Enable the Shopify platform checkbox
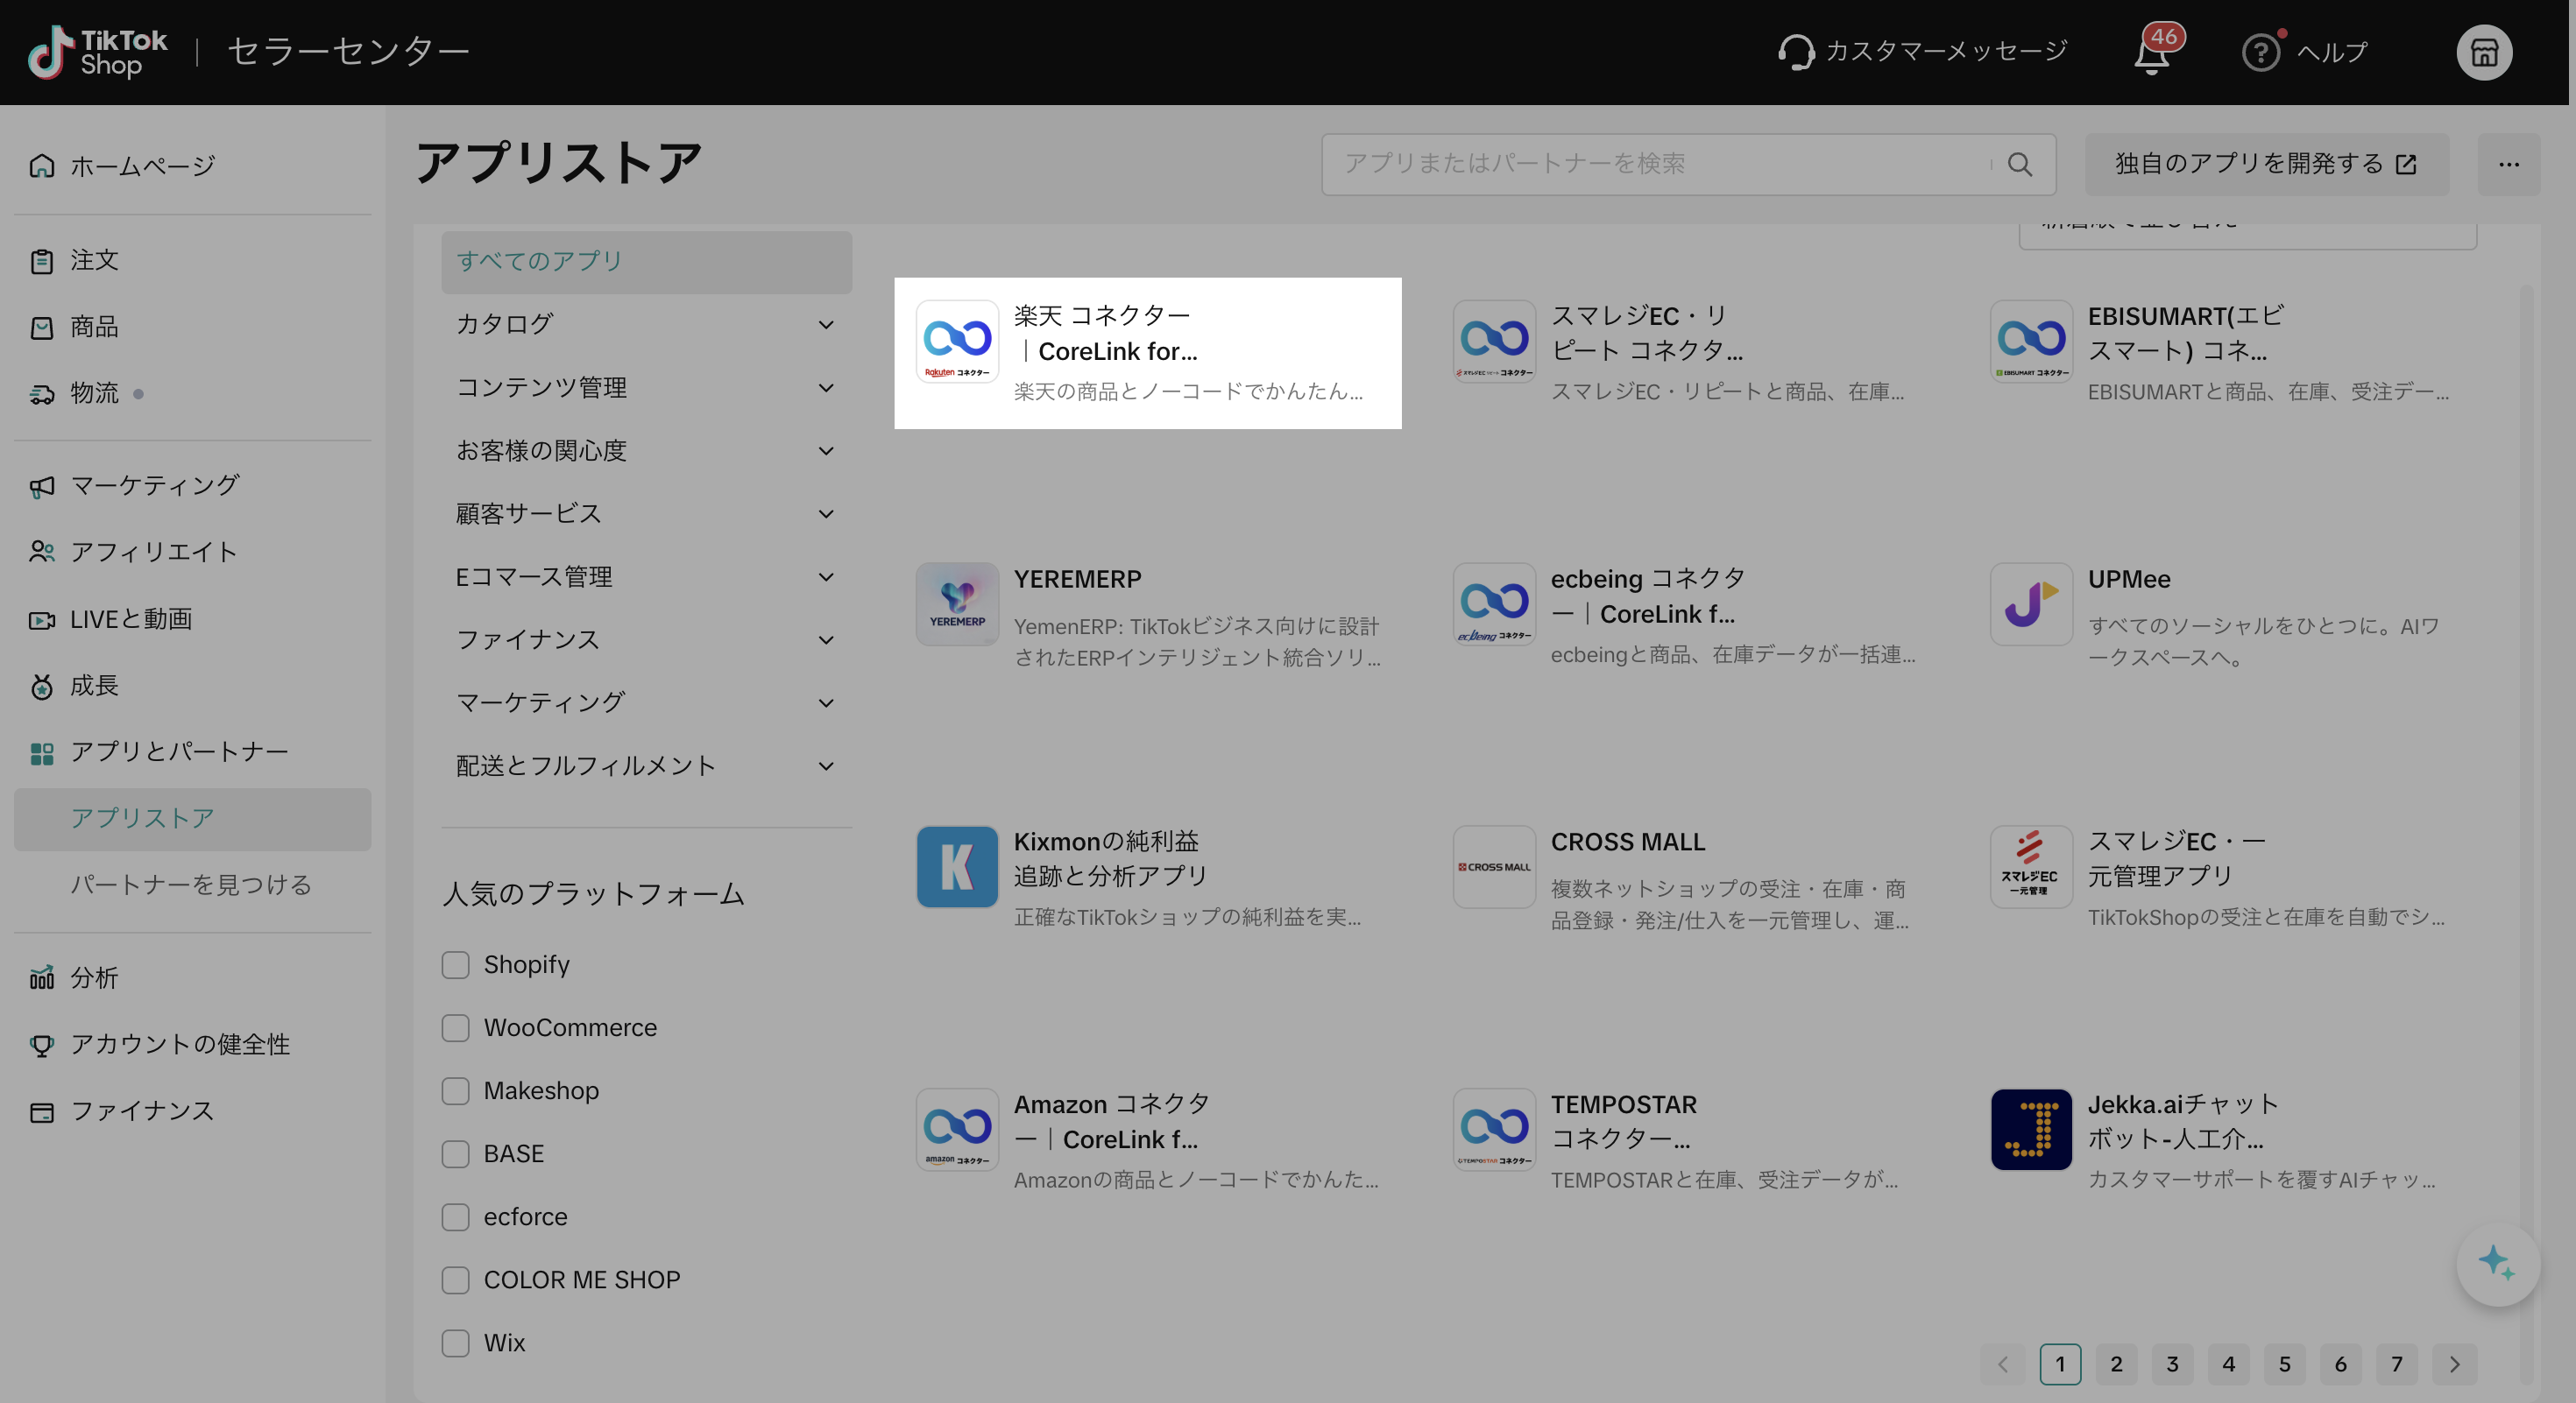The height and width of the screenshot is (1403, 2576). [456, 964]
